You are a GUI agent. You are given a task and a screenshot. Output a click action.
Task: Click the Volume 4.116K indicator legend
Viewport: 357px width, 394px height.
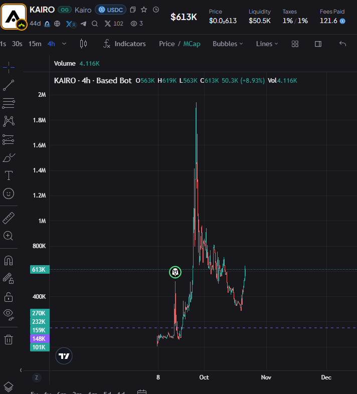pos(77,64)
